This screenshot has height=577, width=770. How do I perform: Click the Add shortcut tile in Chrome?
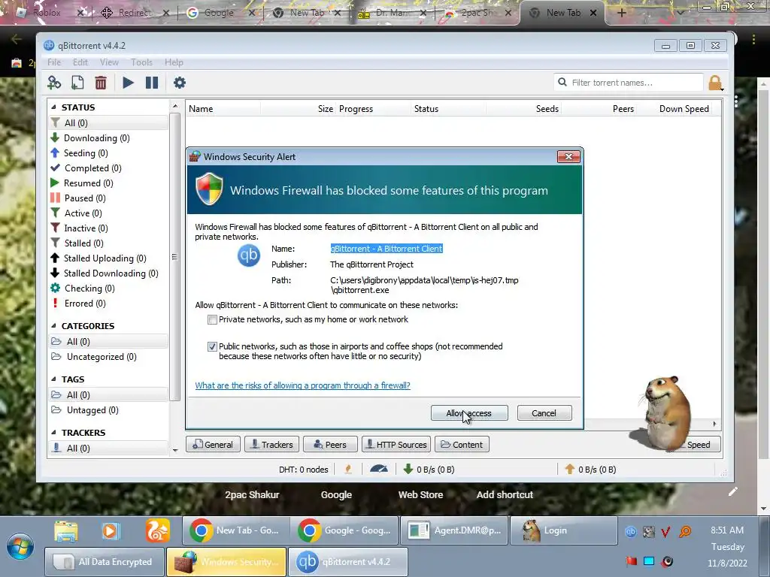pos(505,494)
